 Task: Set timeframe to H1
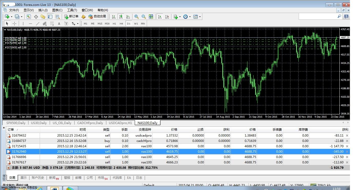click(x=114, y=24)
